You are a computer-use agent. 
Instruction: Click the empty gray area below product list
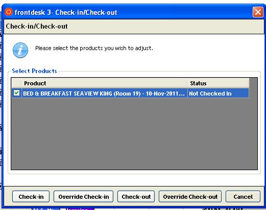pyautogui.click(x=134, y=134)
